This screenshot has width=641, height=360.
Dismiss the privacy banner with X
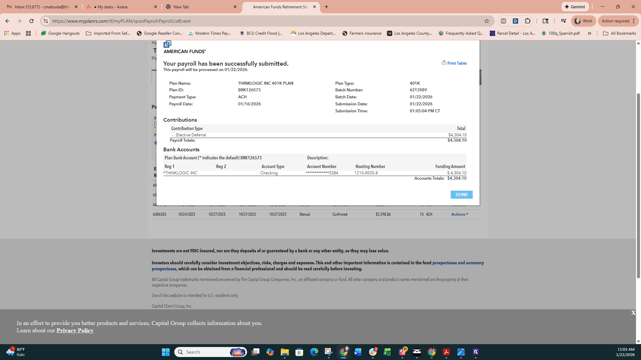[633, 313]
